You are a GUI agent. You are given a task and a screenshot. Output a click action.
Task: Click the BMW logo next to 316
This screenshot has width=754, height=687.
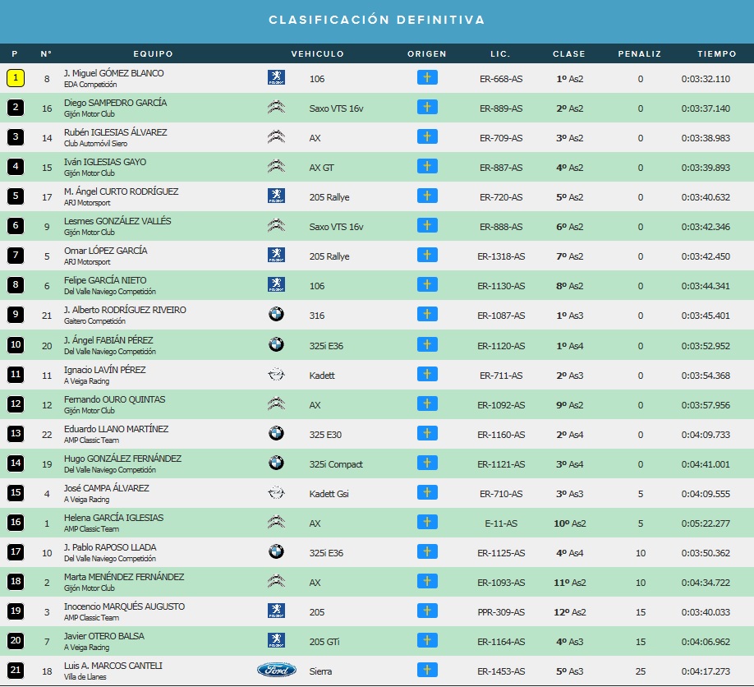(x=276, y=314)
